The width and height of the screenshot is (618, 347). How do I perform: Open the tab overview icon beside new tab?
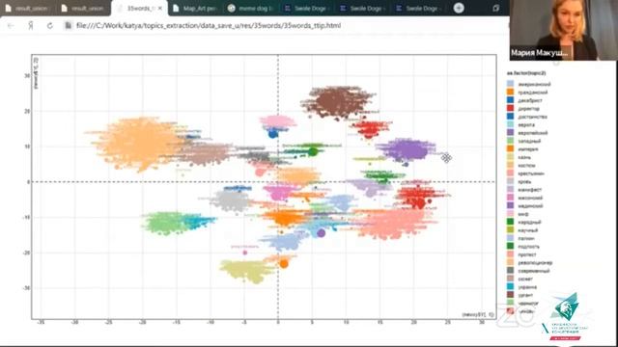[495, 8]
